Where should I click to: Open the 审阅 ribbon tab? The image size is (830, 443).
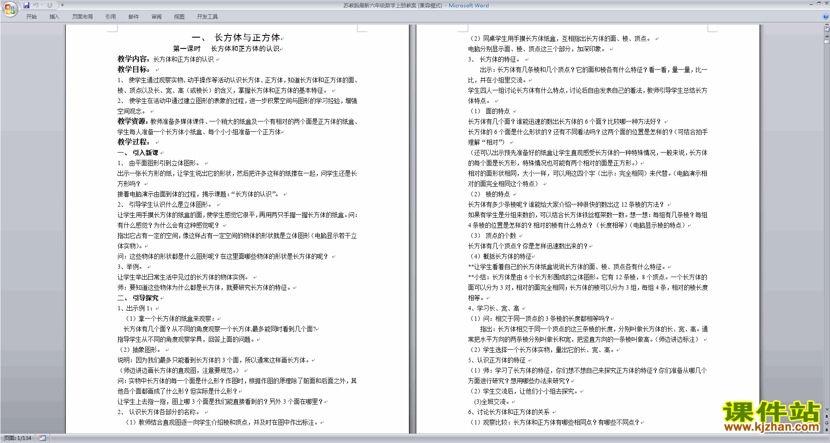pos(156,17)
